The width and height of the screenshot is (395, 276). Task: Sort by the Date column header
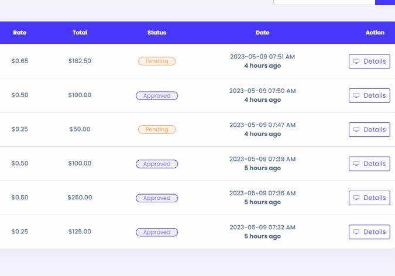point(263,33)
